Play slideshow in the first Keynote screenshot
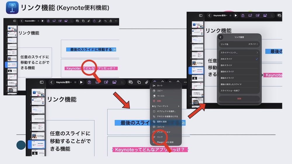 [43, 21]
